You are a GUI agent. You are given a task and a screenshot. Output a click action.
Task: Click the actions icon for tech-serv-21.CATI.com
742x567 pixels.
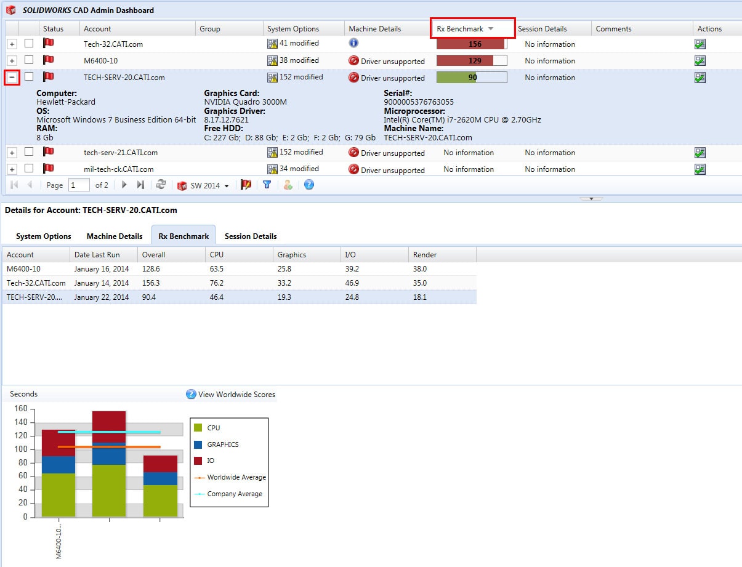(x=700, y=153)
